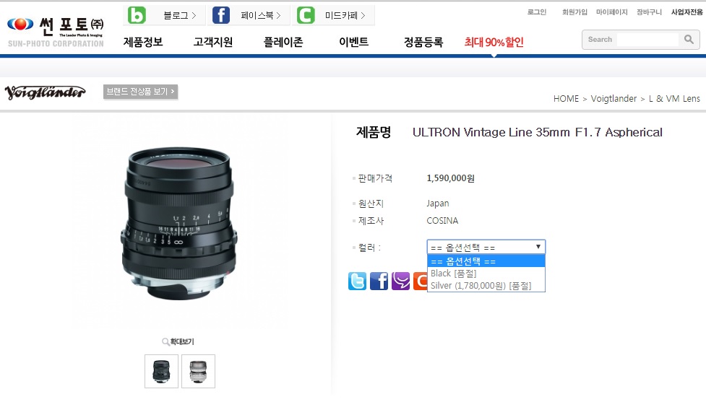This screenshot has height=402, width=706.
Task: Open the green Mid Cafe icon
Action: click(306, 15)
